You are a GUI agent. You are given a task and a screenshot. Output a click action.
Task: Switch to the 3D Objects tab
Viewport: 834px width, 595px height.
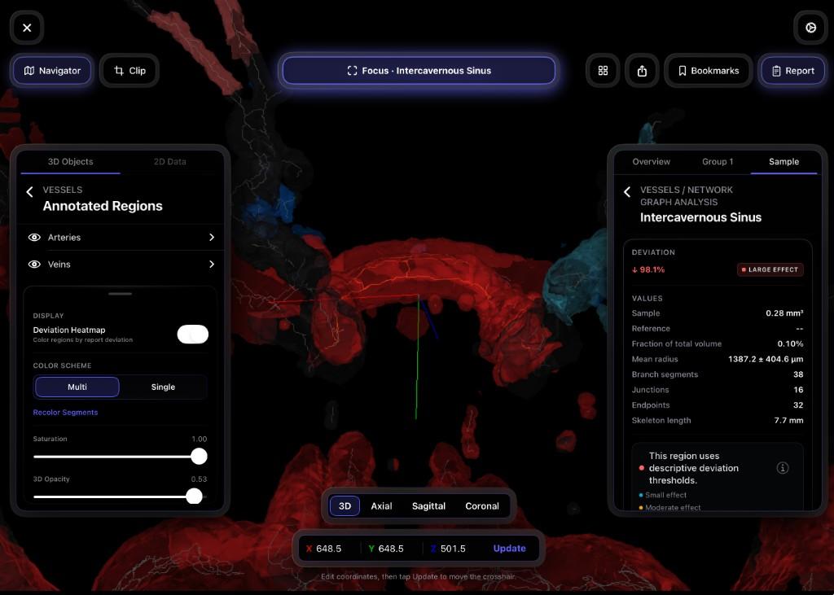click(x=70, y=162)
